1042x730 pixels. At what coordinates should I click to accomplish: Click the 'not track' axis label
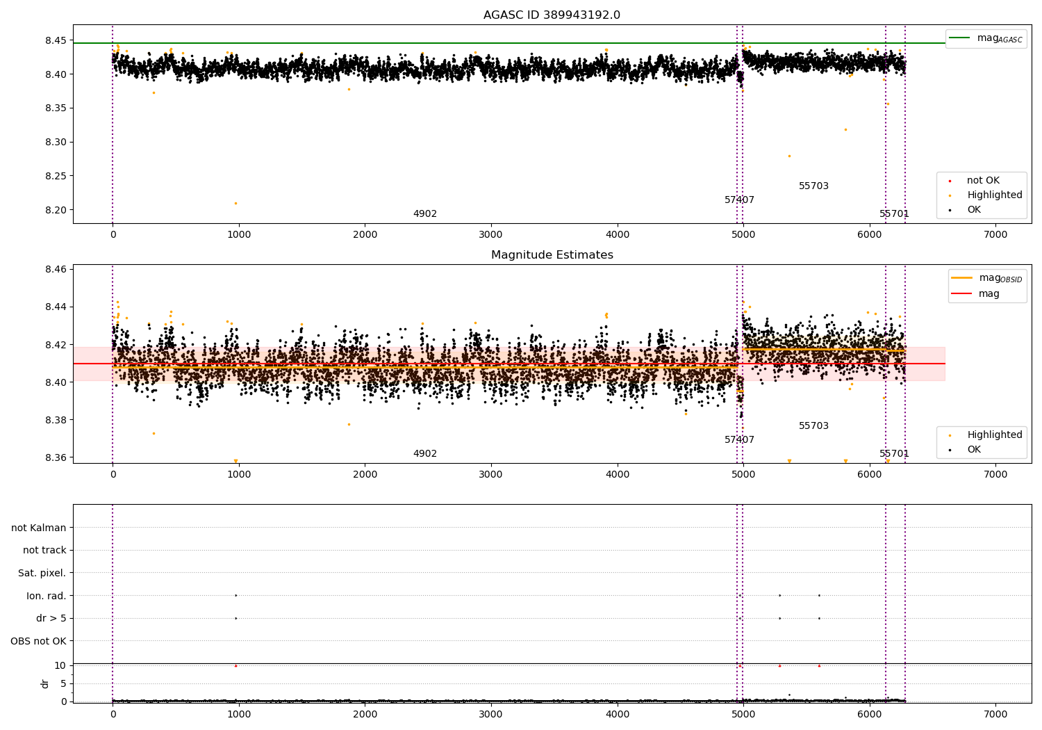[44, 551]
